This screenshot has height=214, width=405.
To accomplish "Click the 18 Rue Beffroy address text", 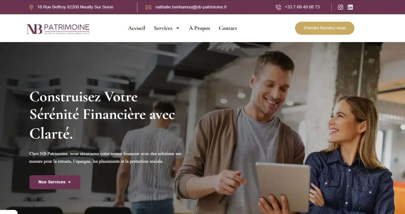I will pos(75,7).
